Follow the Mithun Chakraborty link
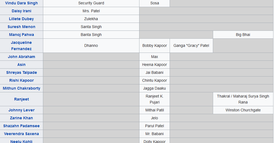This screenshot has width=274, height=143. [x=21, y=88]
